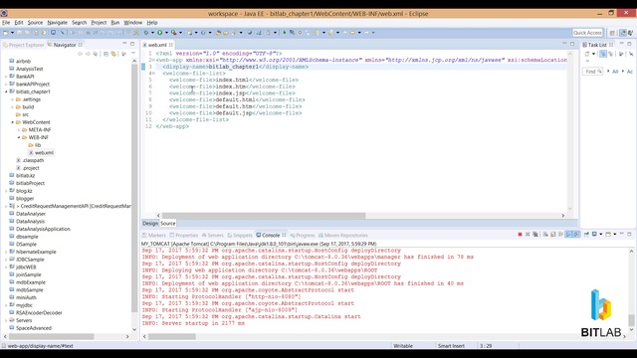Open the Navigate menu
The height and width of the screenshot is (358, 637).
58,23
